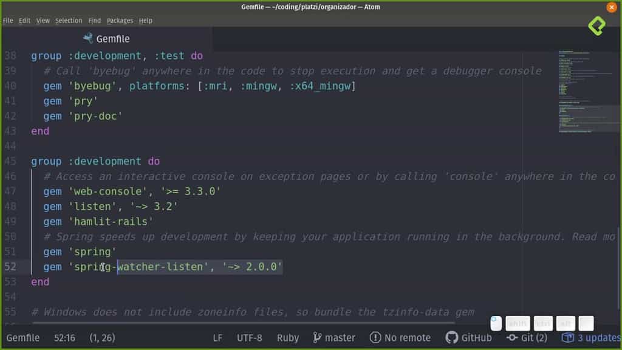622x350 pixels.
Task: Click the Ruby gem icon on Gemfile tab
Action: point(87,38)
